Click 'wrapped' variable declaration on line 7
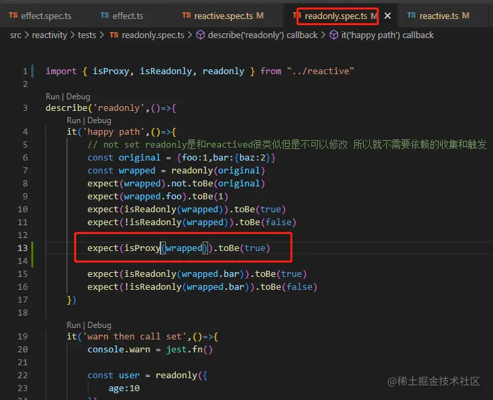 tap(137, 171)
